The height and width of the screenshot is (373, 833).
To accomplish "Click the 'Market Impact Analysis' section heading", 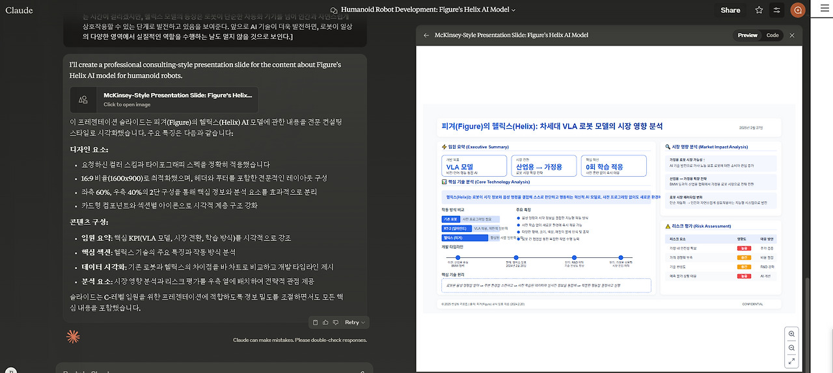I will (x=705, y=147).
